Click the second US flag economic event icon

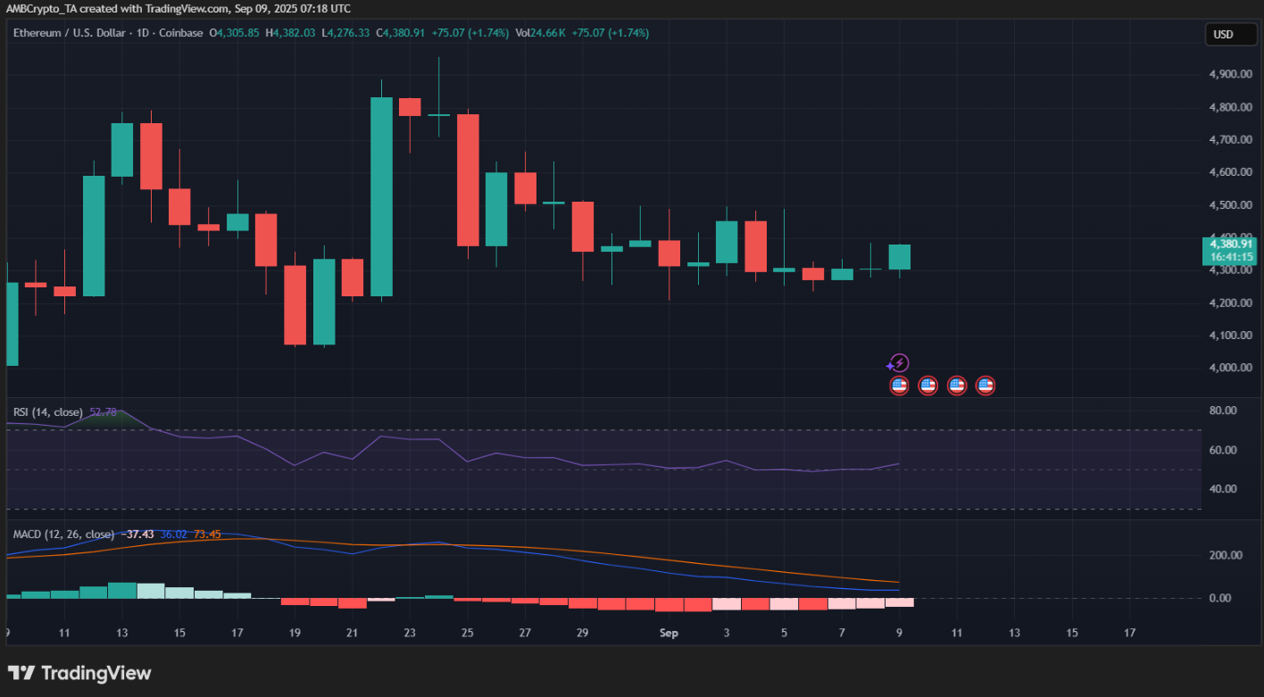tap(927, 385)
